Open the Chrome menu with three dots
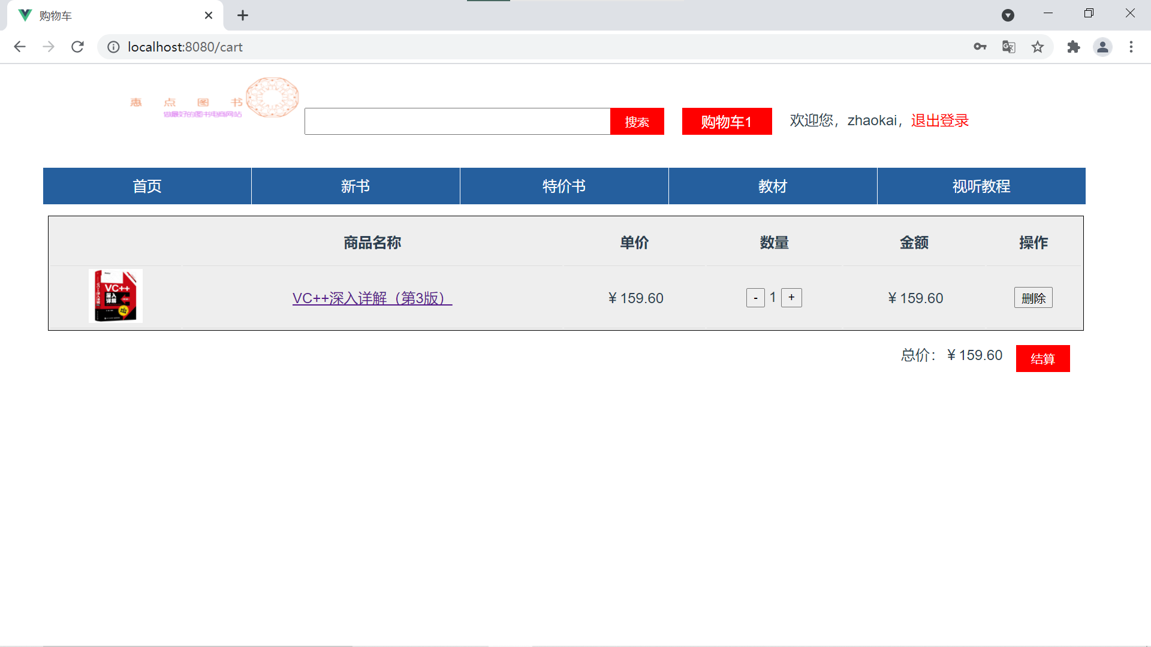 (x=1131, y=47)
